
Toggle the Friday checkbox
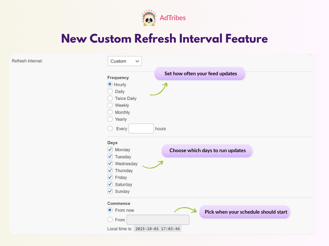click(x=110, y=177)
